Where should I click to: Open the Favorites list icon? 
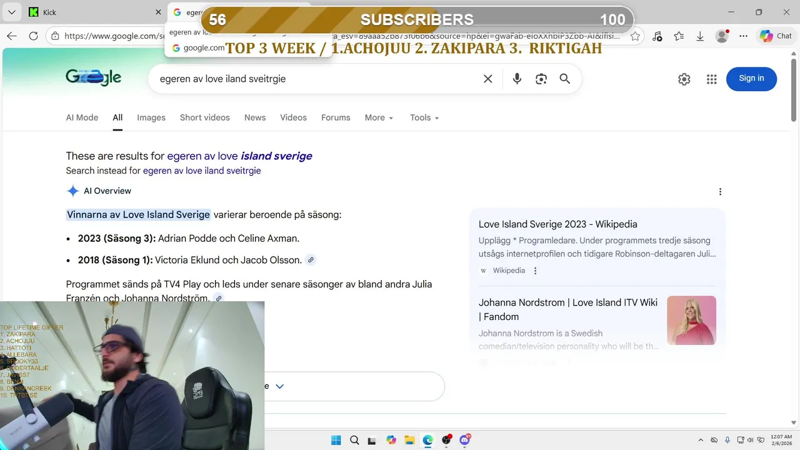[x=679, y=36]
